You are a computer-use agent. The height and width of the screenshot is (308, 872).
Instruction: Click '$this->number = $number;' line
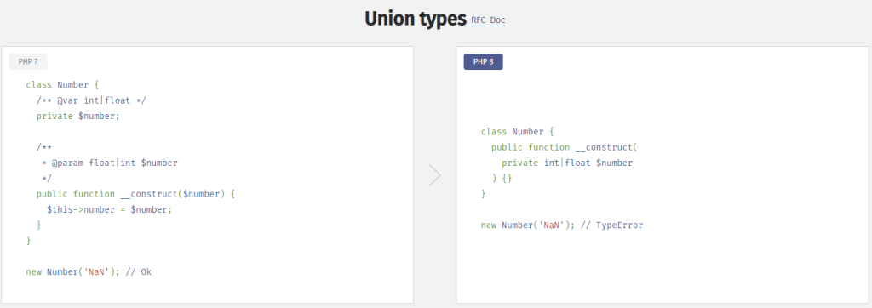pyautogui.click(x=110, y=209)
